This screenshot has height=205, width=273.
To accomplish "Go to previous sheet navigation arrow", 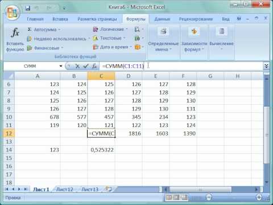I will coord(13,189).
